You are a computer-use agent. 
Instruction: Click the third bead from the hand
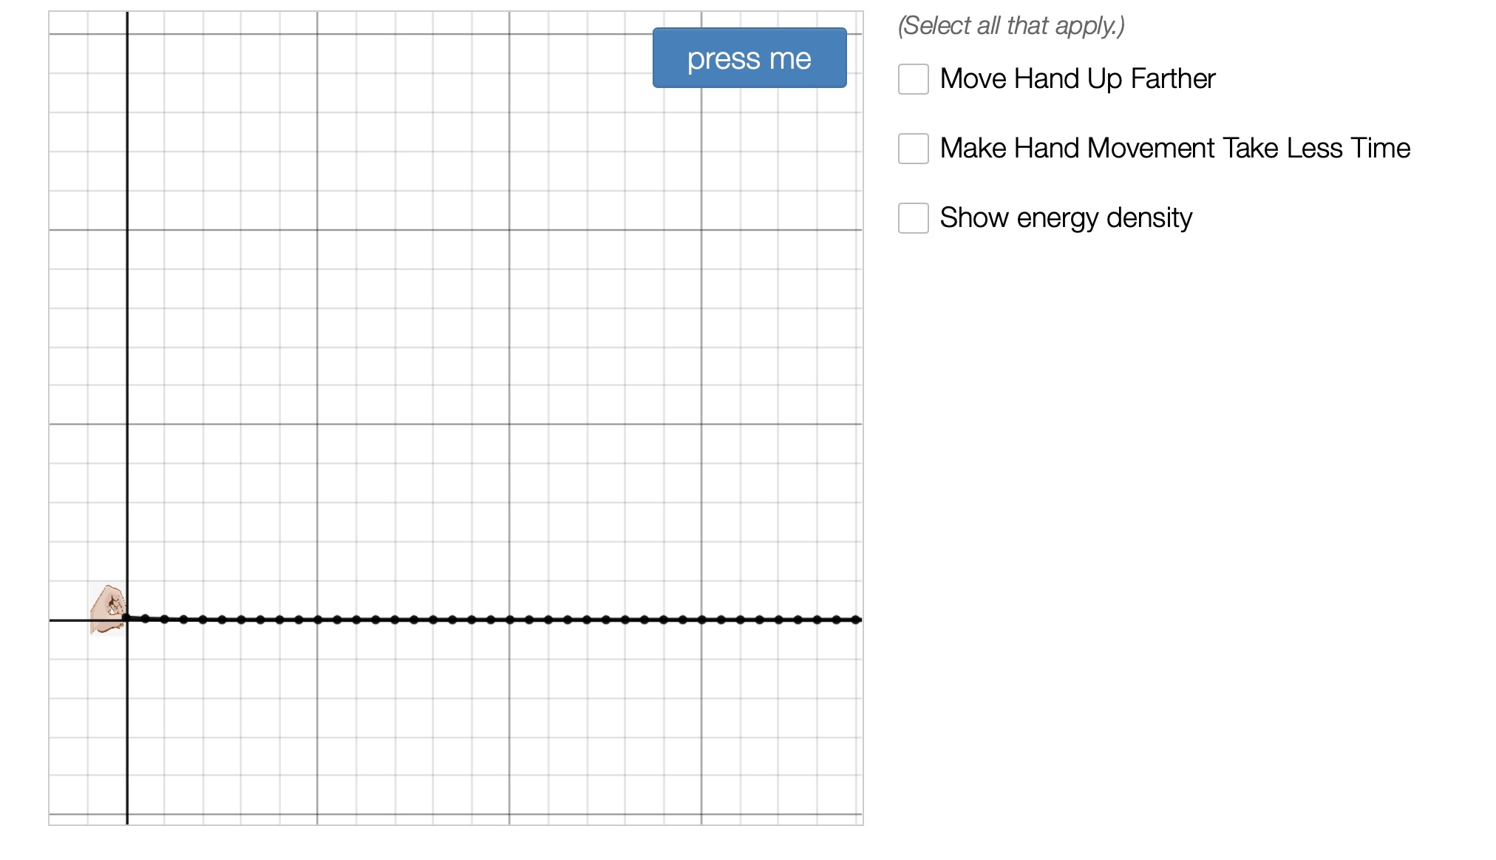(x=183, y=619)
